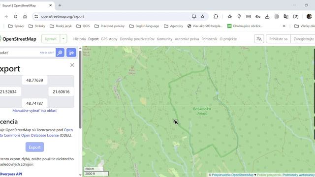
Task: Open the Ruský jazyk bookmark folder
Action: click(61, 26)
